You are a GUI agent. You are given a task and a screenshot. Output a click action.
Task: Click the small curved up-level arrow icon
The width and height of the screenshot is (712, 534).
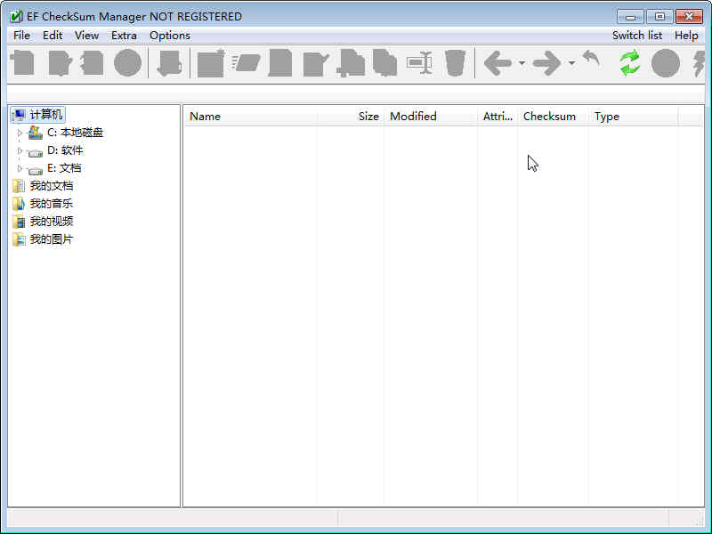coord(591,58)
